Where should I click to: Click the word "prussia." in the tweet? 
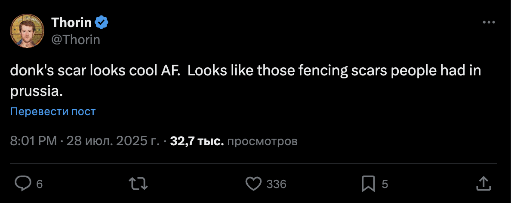[37, 91]
